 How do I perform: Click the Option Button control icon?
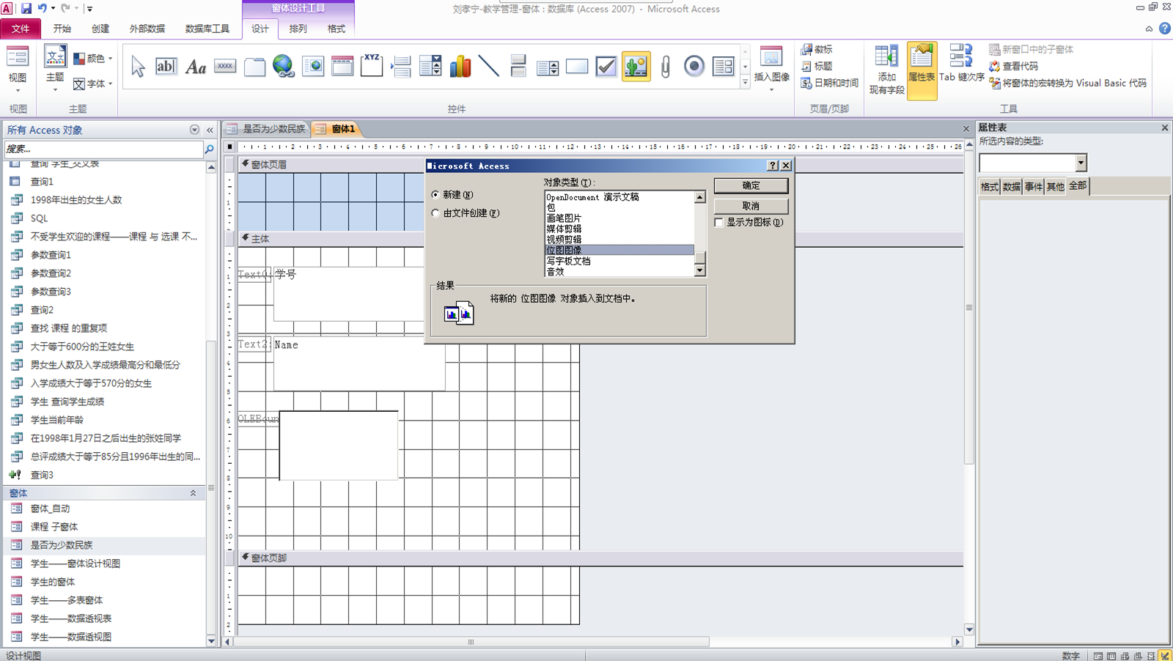point(694,67)
